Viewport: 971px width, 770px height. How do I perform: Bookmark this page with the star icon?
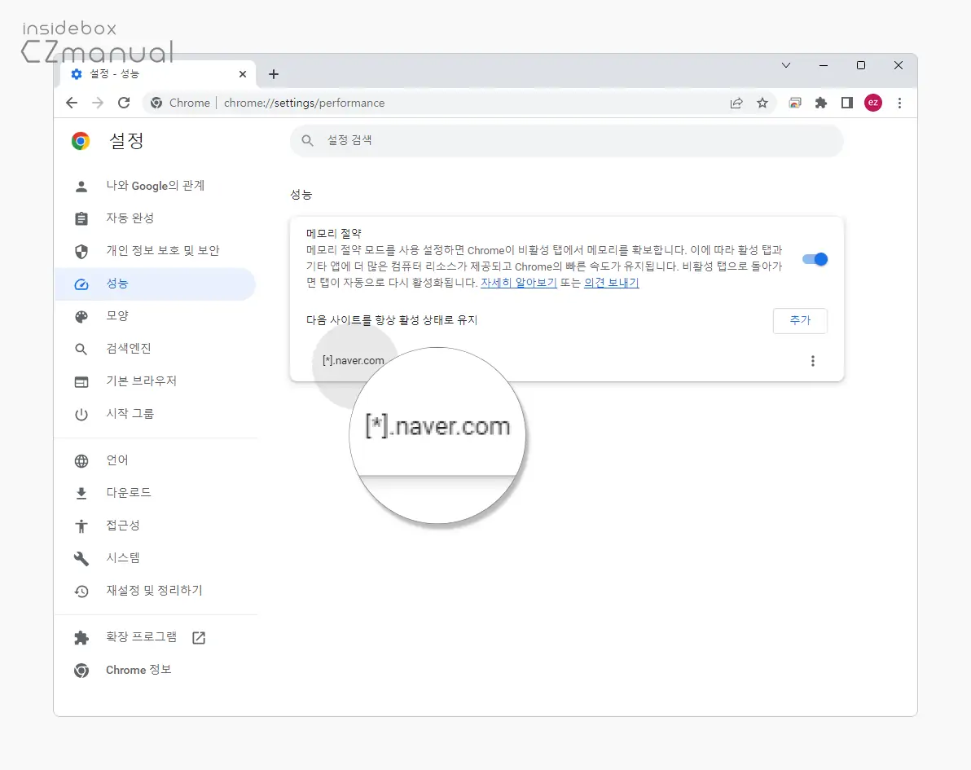point(762,103)
